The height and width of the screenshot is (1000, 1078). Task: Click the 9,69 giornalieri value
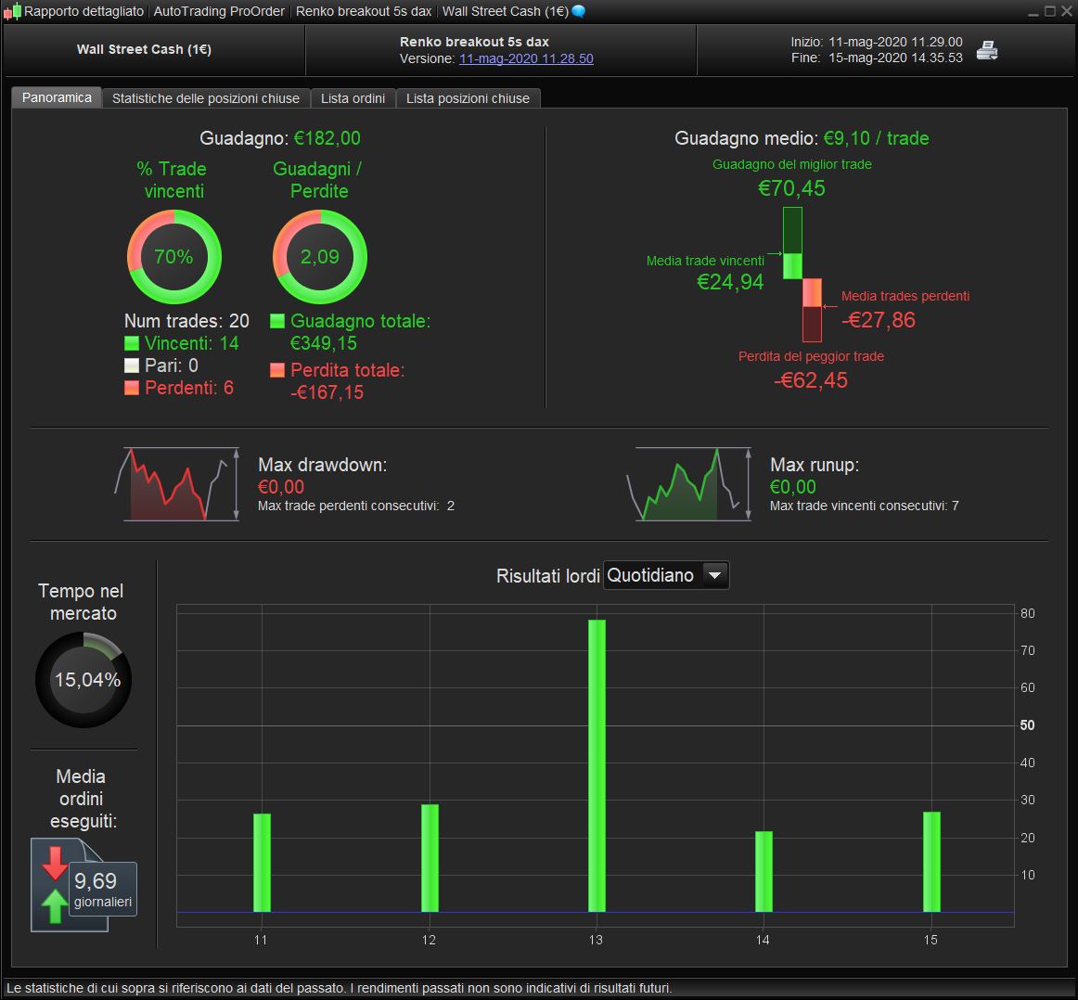pos(102,889)
